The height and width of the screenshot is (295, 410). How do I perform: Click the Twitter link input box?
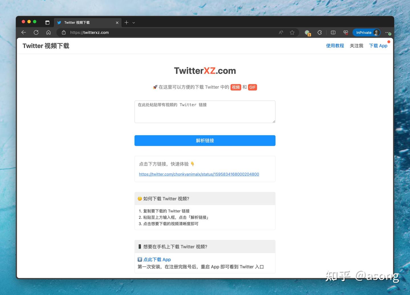tap(205, 112)
